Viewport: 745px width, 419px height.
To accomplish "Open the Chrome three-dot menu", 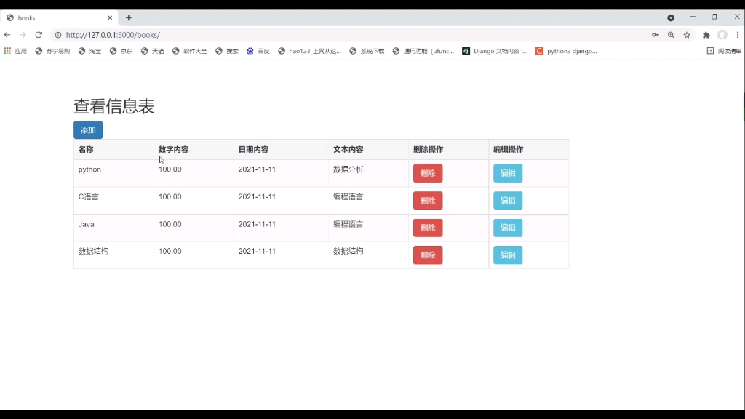I will click(736, 34).
